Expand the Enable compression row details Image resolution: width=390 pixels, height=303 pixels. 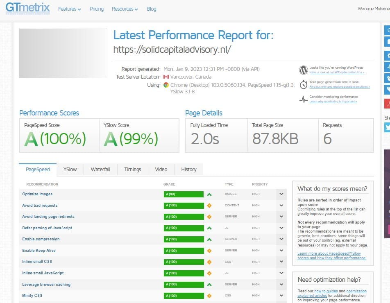(281, 239)
